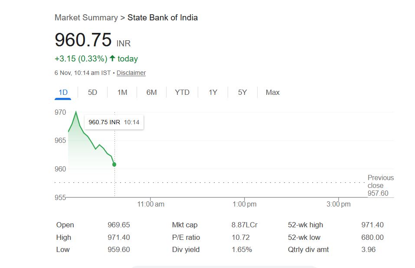Click the State Bank of India title
The height and width of the screenshot is (268, 415).
(x=163, y=18)
